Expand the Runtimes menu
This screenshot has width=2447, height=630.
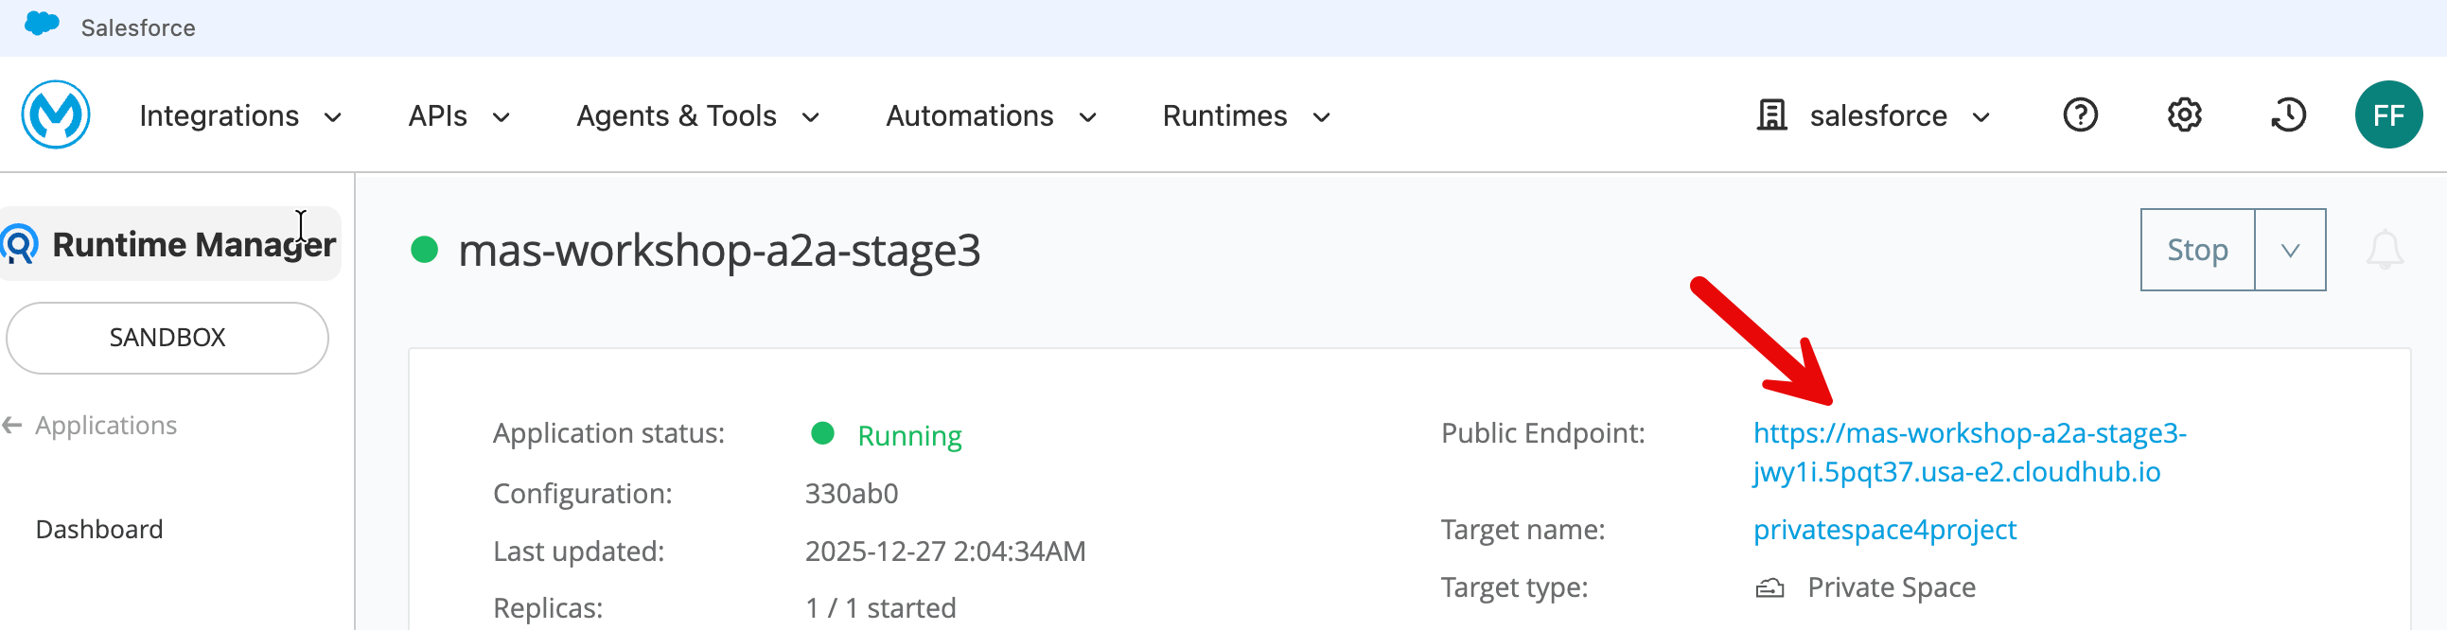1246,116
